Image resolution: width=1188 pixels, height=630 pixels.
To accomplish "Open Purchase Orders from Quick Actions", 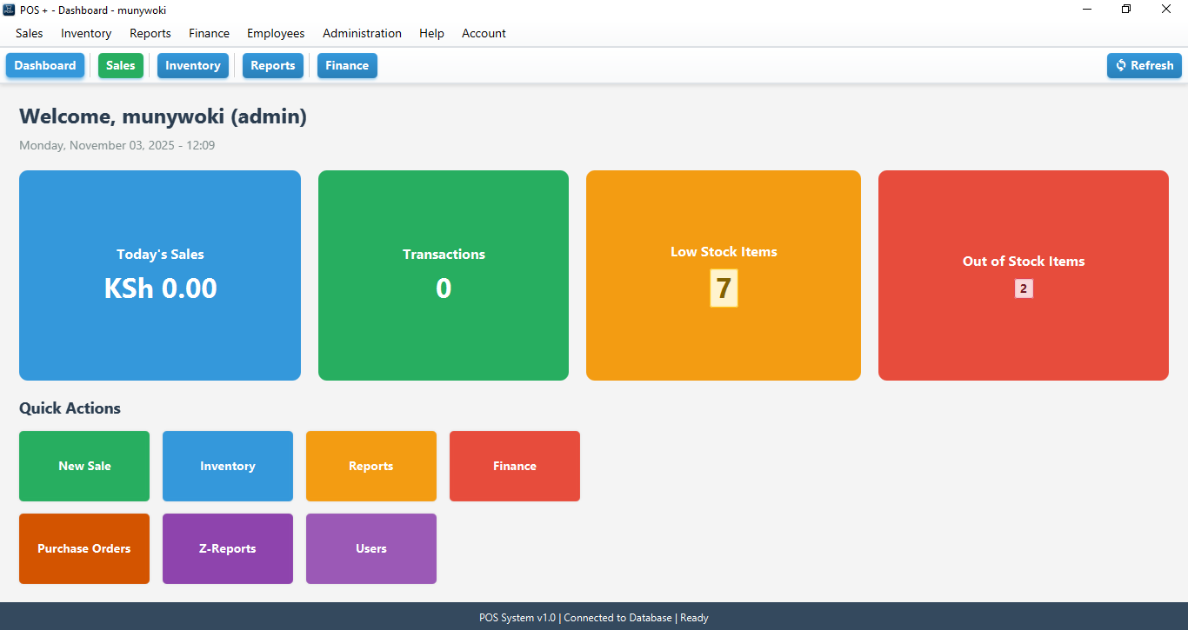I will click(83, 548).
